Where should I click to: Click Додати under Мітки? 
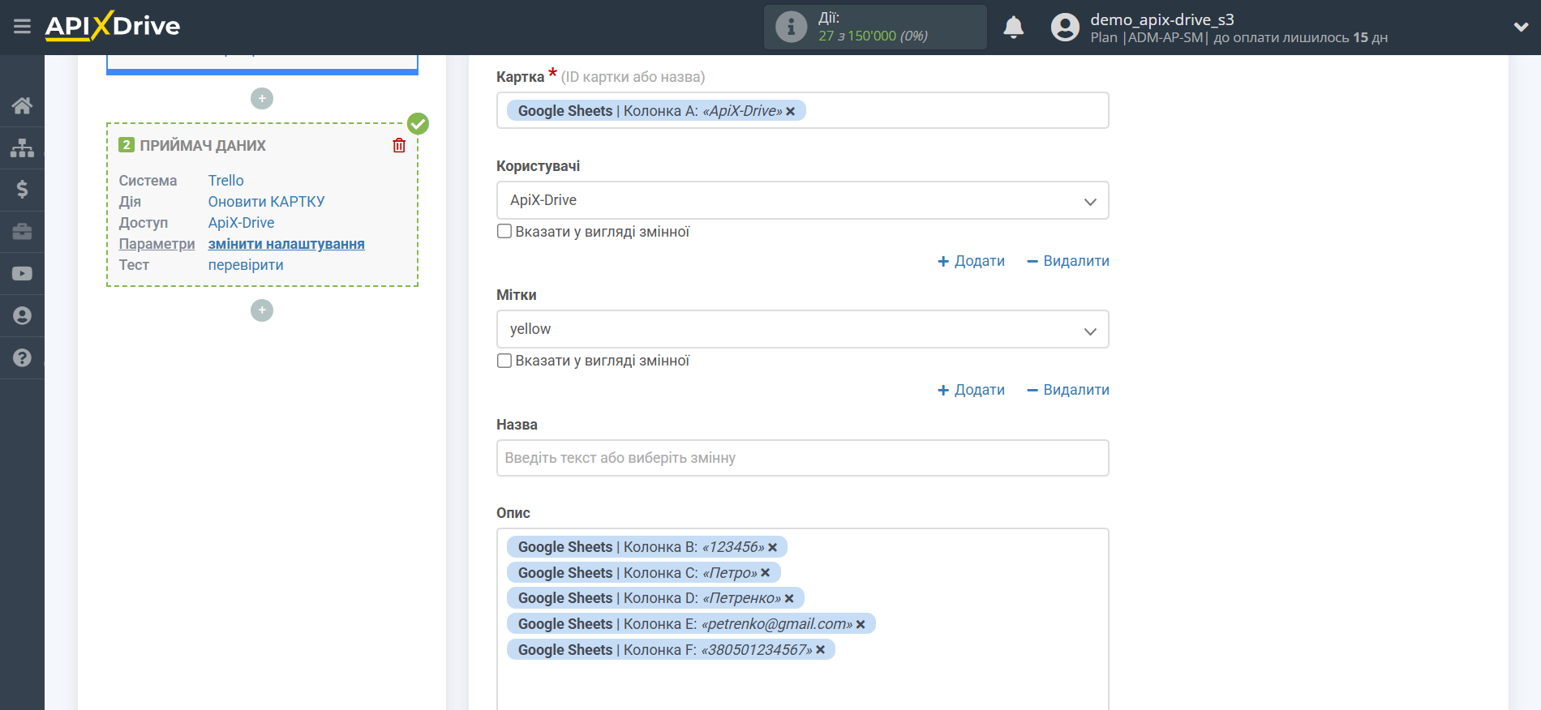click(x=971, y=390)
